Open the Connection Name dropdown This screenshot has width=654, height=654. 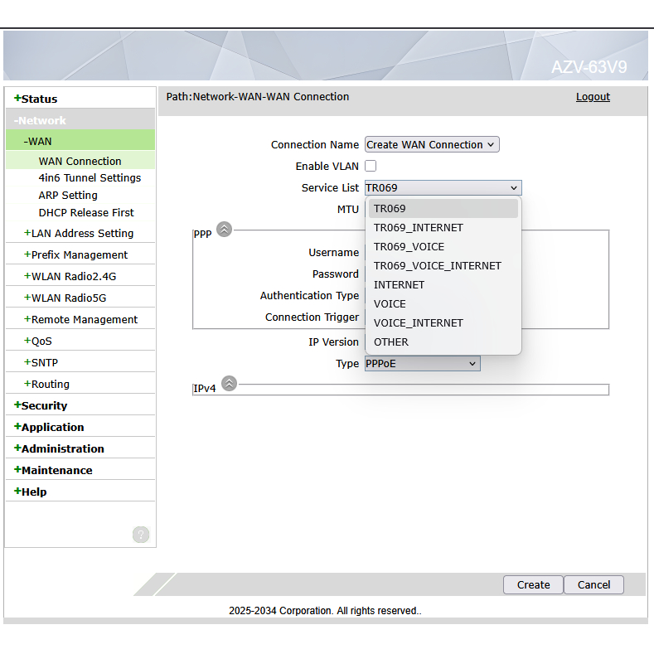coord(432,144)
